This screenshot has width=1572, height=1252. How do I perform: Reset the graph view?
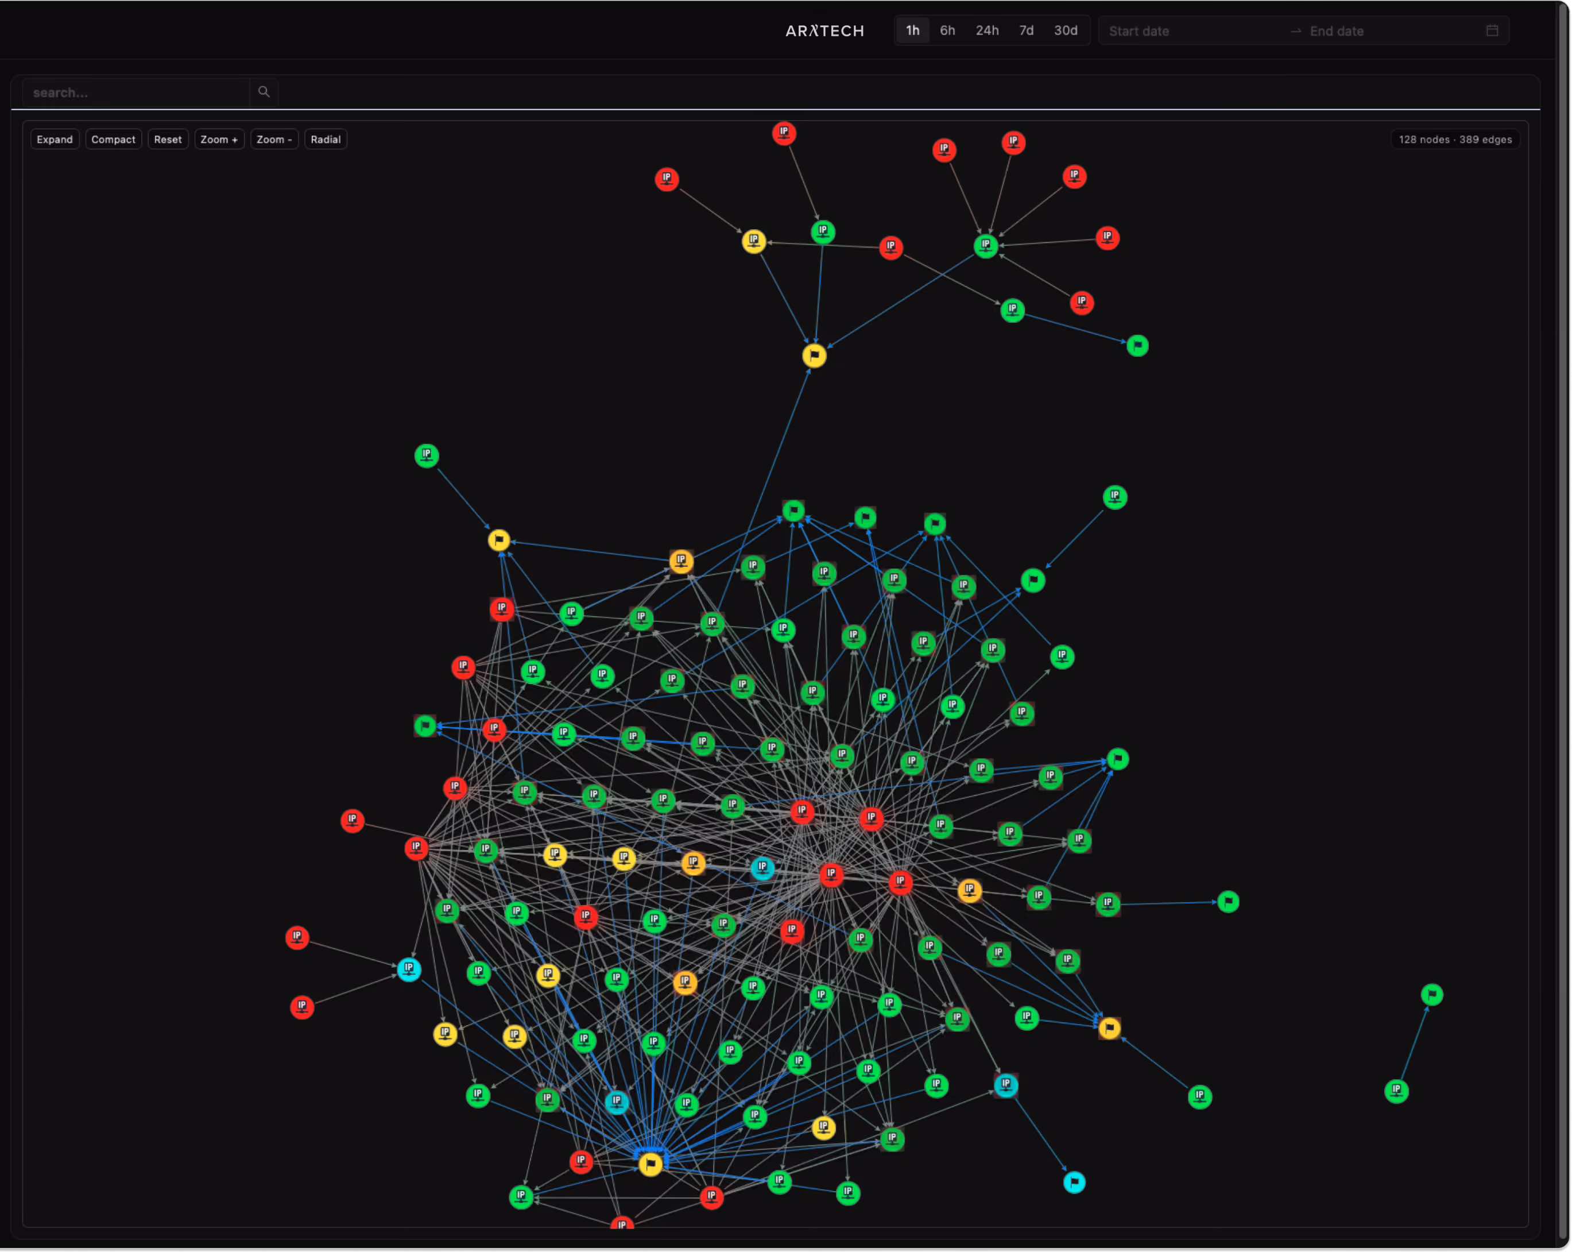168,140
